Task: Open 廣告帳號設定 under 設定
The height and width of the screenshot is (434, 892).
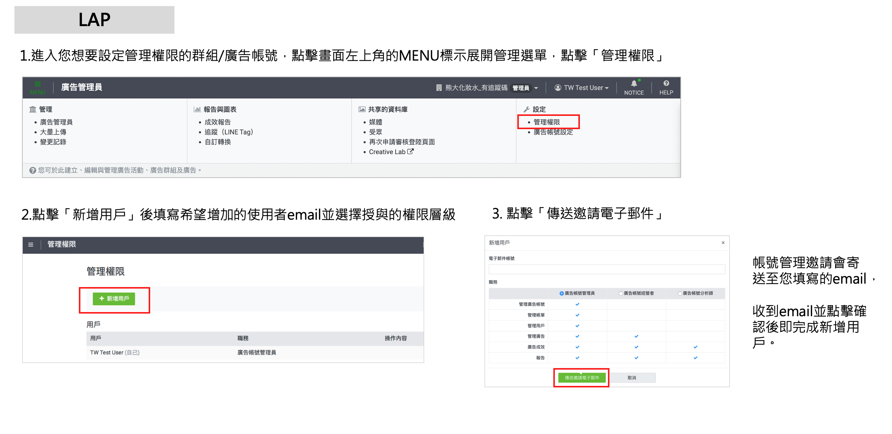Action: click(x=553, y=132)
